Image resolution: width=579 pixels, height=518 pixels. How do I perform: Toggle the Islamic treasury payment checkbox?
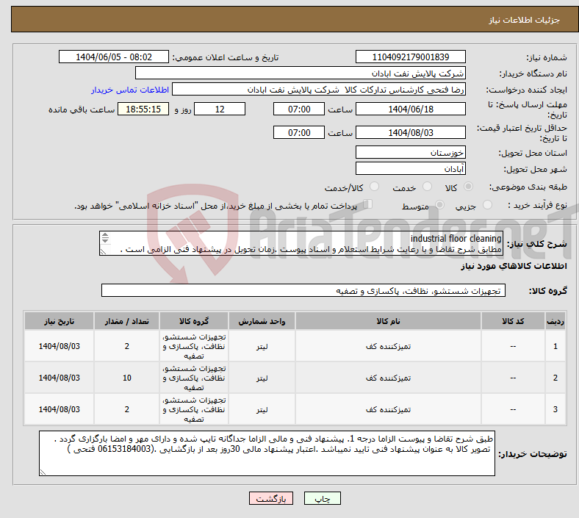367,204
